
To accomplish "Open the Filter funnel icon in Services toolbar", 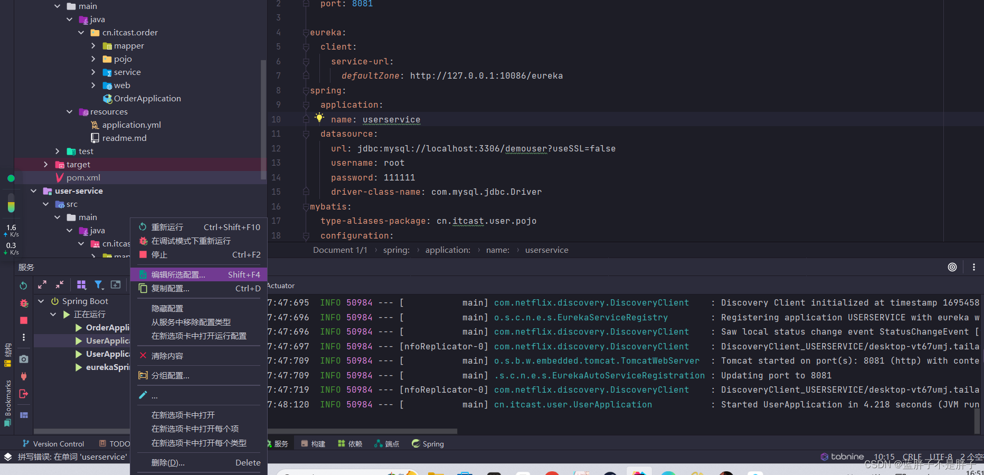I will coord(99,285).
